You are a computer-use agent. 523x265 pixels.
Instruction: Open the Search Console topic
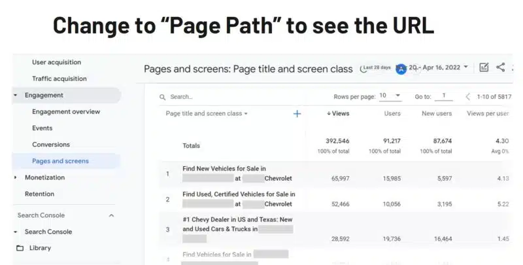[x=48, y=232]
